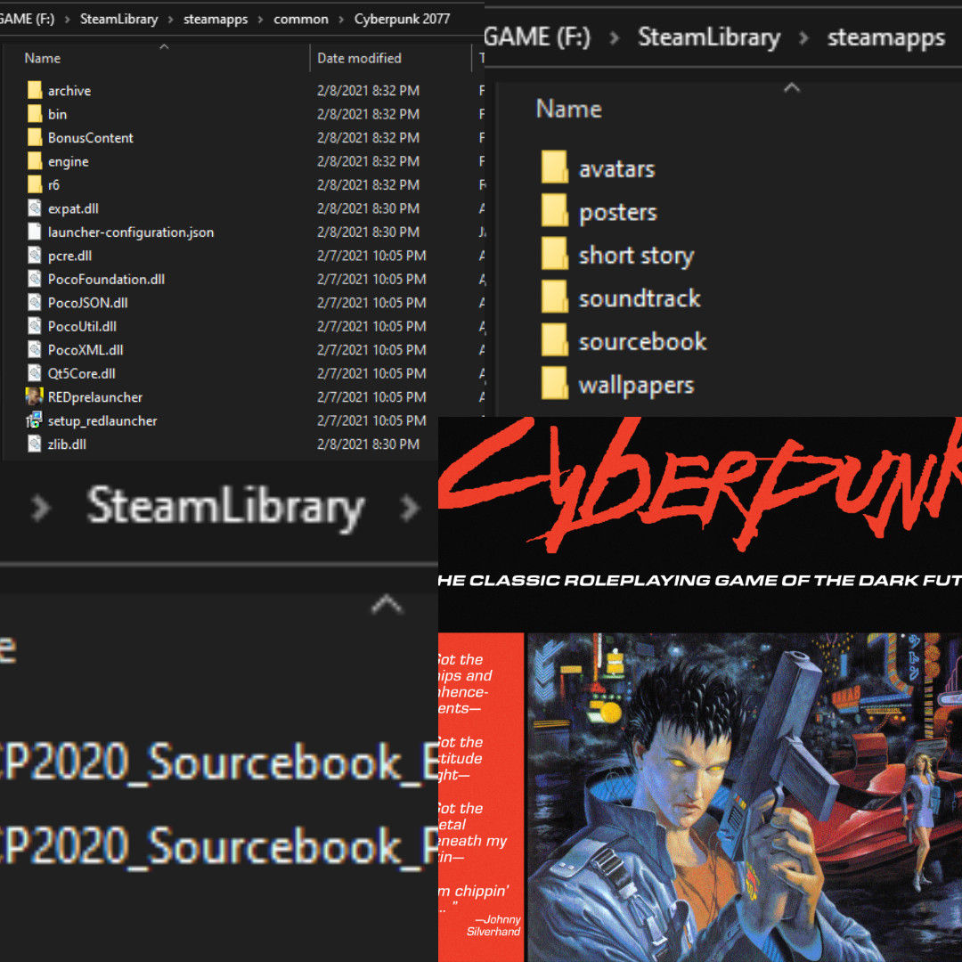Select the bin folder icon

35,114
